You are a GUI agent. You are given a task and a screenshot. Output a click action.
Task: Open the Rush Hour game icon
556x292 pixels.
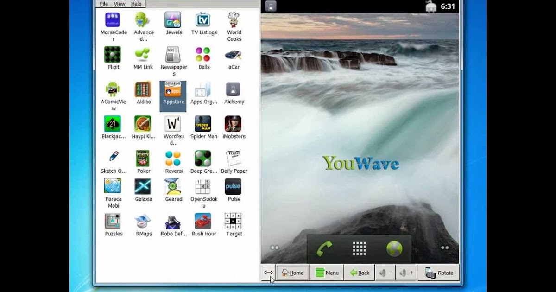(x=203, y=221)
